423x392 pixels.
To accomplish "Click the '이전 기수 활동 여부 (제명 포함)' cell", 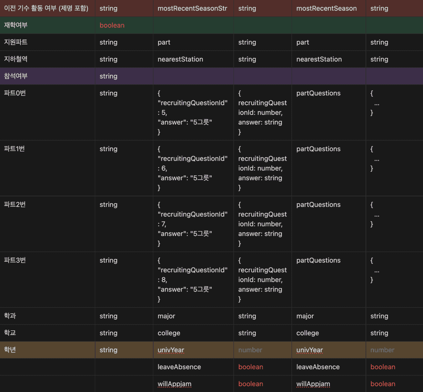I will click(46, 8).
